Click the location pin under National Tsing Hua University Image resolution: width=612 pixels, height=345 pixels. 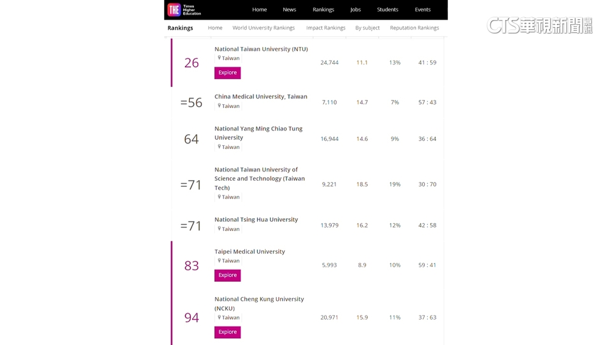[x=219, y=229]
